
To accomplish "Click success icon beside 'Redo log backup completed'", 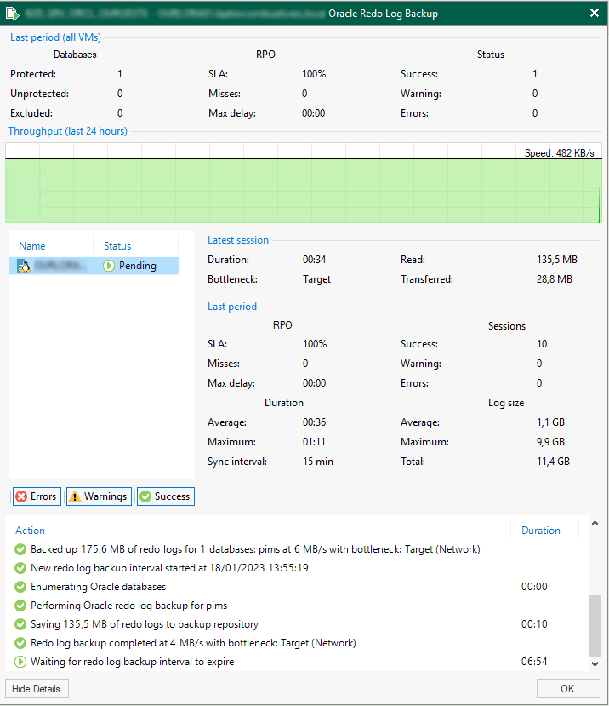I will pos(20,643).
